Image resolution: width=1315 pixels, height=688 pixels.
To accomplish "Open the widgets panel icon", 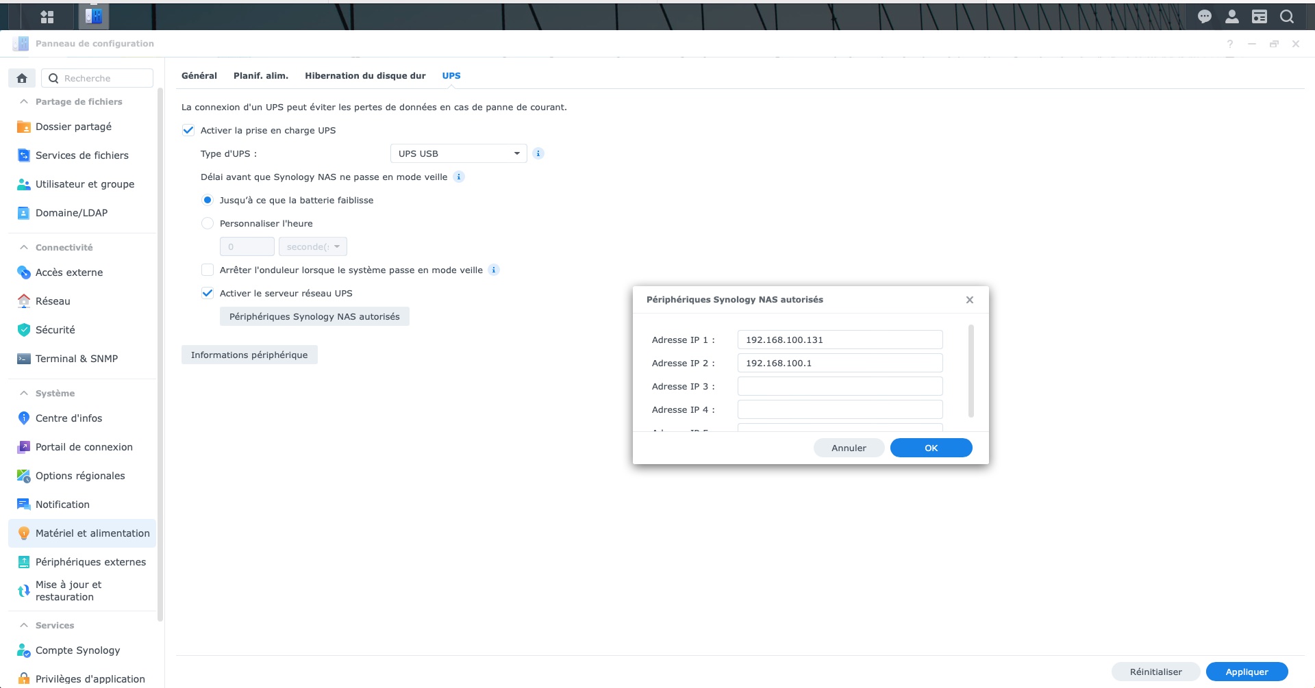I will [x=1259, y=16].
